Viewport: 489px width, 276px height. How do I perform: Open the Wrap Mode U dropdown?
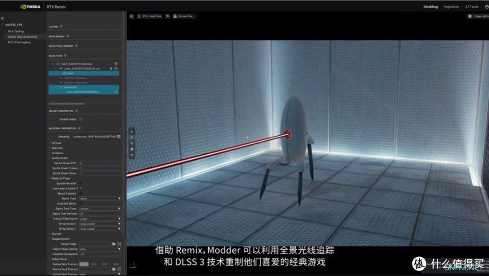click(x=100, y=224)
